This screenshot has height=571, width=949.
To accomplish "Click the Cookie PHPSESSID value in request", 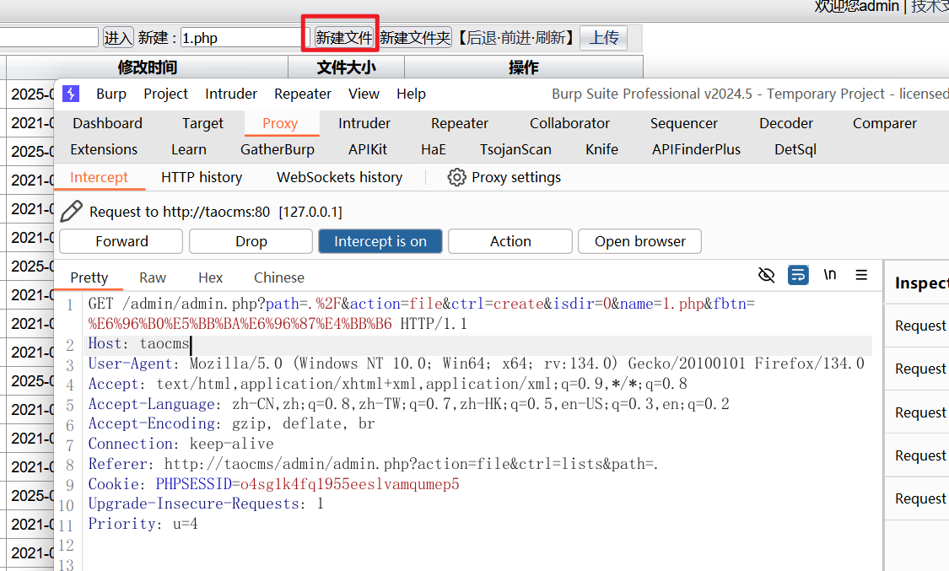I will pyautogui.click(x=350, y=484).
